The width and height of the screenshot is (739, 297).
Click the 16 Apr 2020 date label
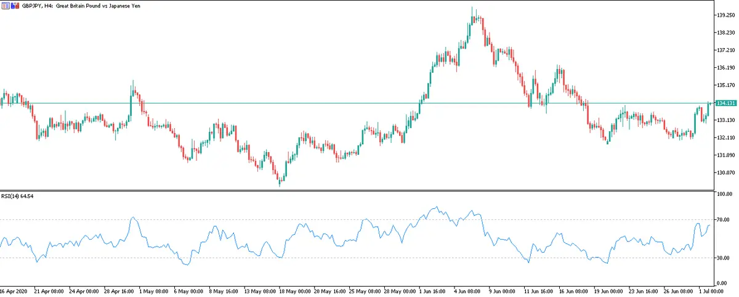[x=14, y=290]
